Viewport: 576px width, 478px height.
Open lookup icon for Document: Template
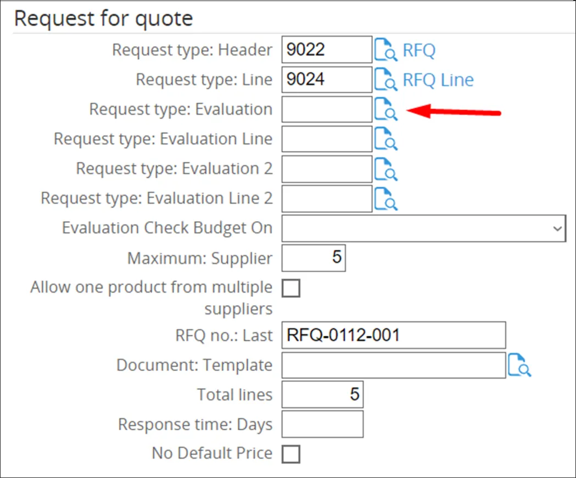click(x=519, y=365)
